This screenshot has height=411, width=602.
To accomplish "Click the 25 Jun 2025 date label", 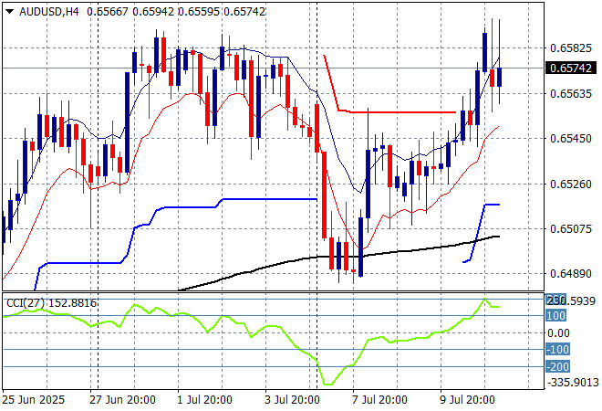I will (x=34, y=399).
